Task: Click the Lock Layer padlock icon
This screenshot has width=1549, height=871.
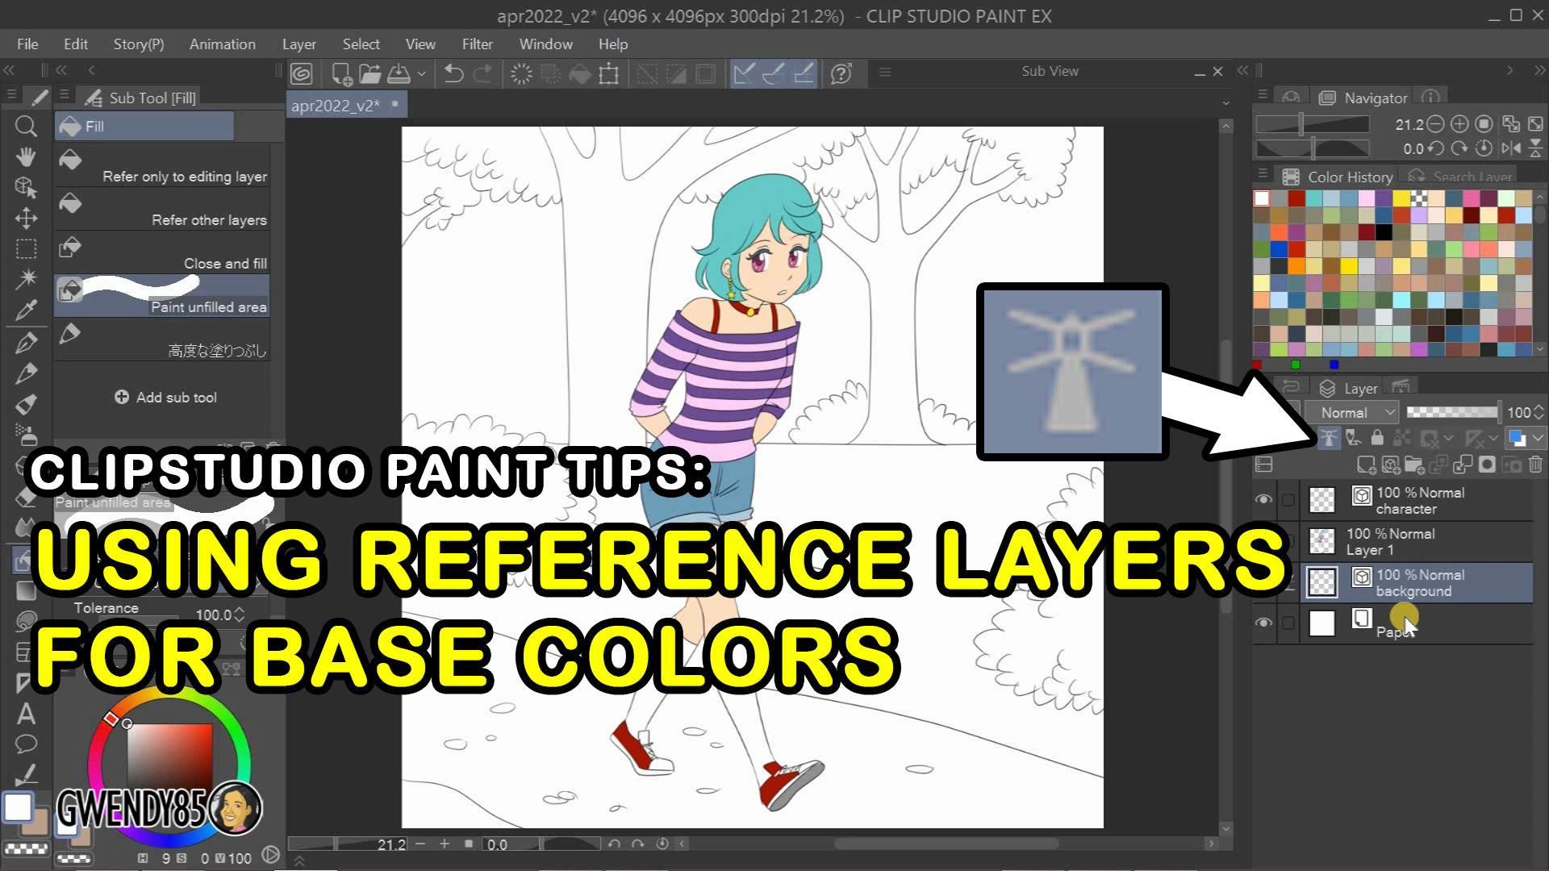Action: click(1377, 438)
